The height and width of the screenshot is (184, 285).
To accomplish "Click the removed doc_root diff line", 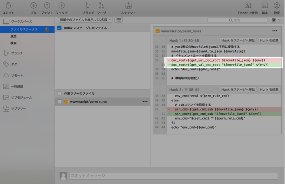I will tap(224, 60).
